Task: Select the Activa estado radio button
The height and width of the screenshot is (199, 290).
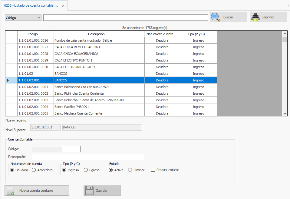Action: pyautogui.click(x=110, y=170)
